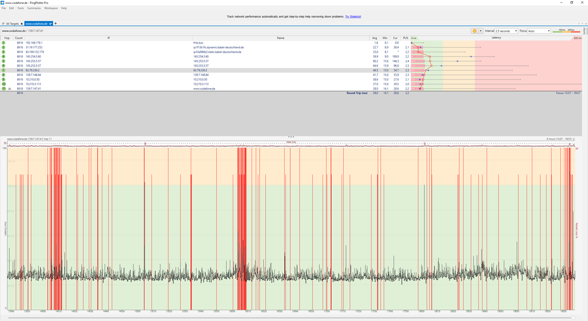Click the 100ms 200ms latency color legend
Image resolution: width=588 pixels, height=321 pixels.
[566, 31]
